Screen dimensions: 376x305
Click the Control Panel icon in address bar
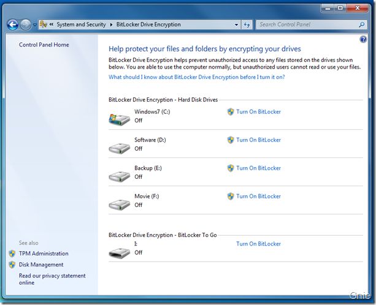(44, 24)
